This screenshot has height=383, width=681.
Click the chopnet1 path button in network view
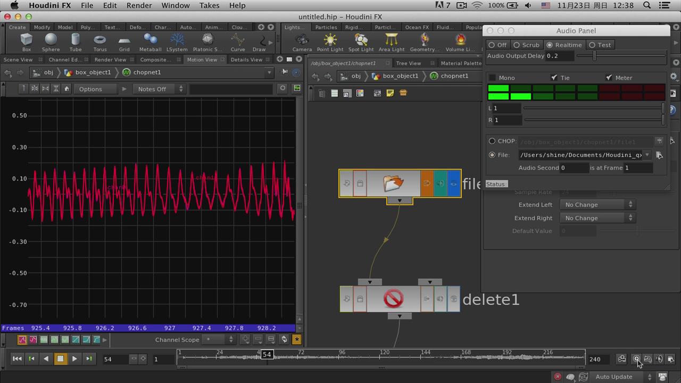(449, 76)
